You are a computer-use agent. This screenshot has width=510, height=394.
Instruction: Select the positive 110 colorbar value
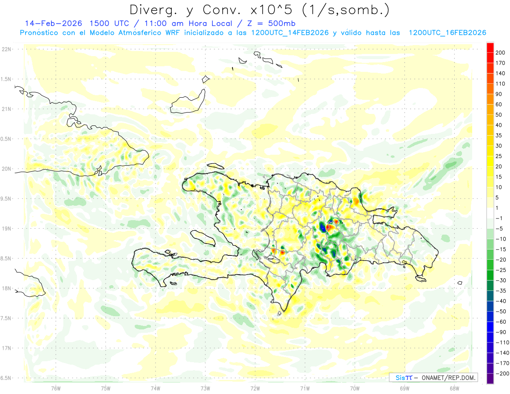[500, 84]
